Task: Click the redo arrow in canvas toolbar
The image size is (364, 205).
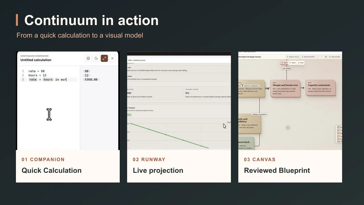Action: coord(322,57)
